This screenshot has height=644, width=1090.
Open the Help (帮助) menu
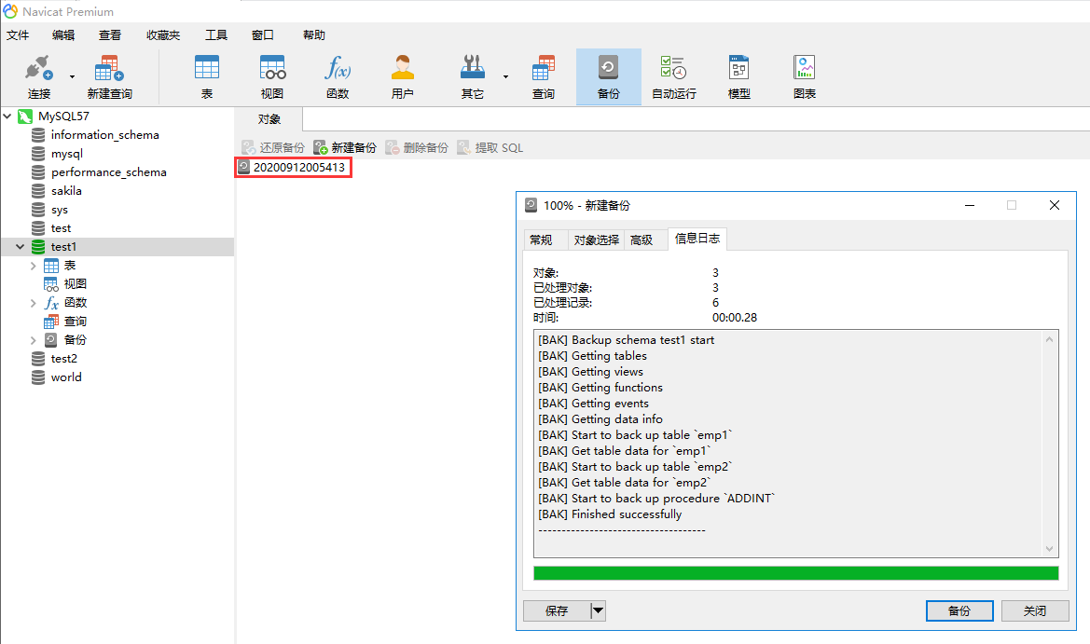tap(314, 34)
